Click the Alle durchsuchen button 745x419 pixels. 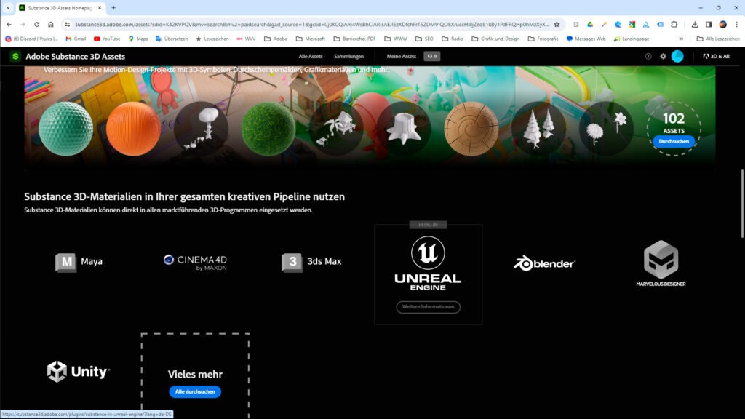[x=195, y=392]
